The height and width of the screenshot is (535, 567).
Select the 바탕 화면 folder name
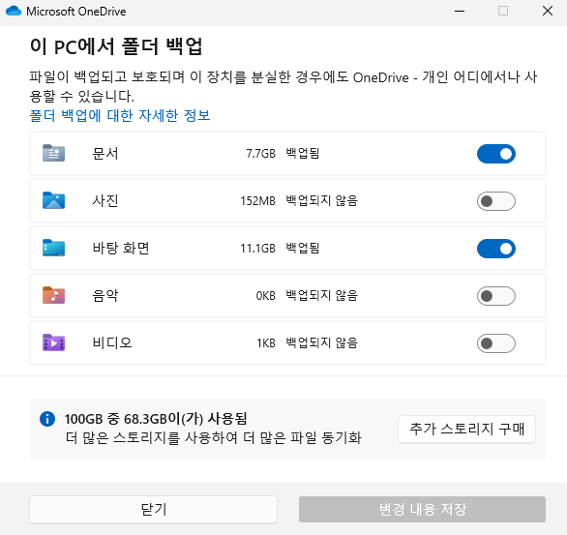tap(121, 248)
